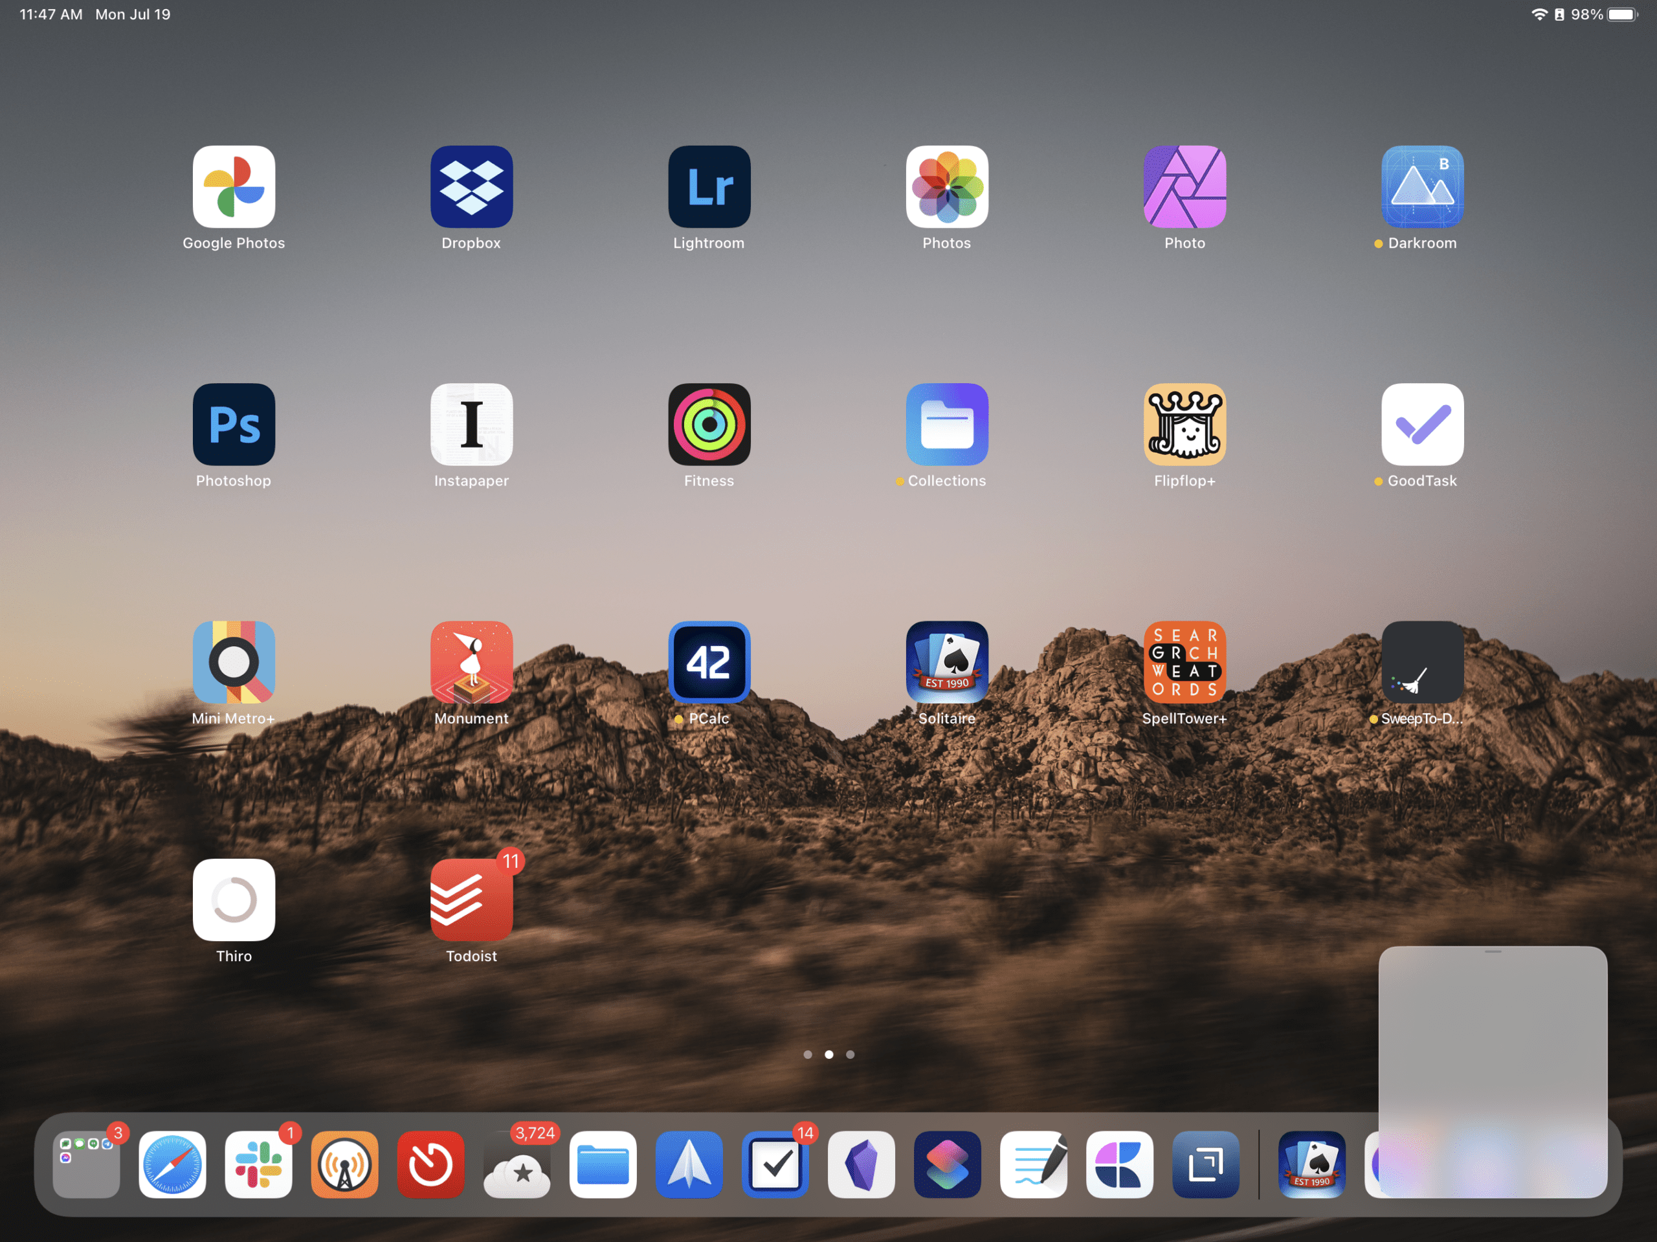Open the GoodTask app
The image size is (1657, 1242).
(x=1423, y=425)
